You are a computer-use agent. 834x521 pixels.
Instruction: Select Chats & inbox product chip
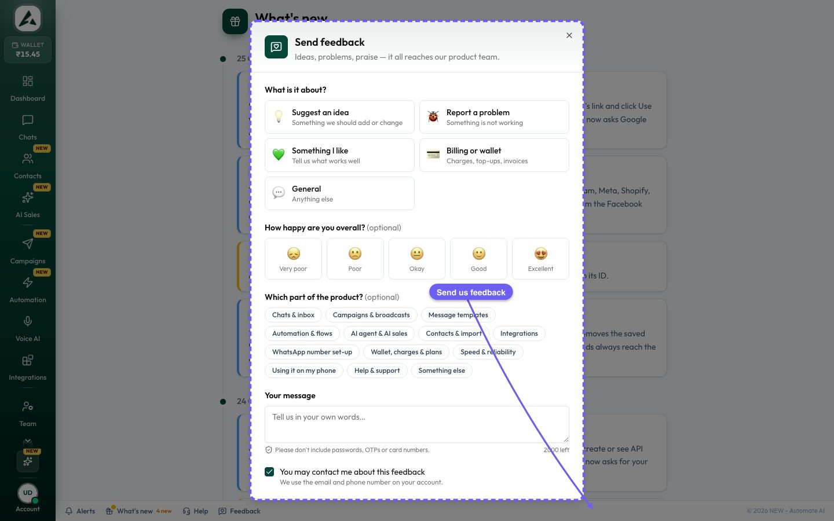[x=293, y=315]
